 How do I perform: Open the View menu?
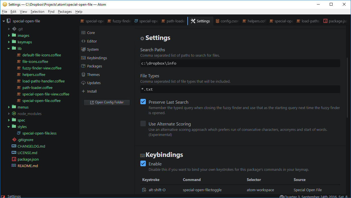[x=24, y=12]
